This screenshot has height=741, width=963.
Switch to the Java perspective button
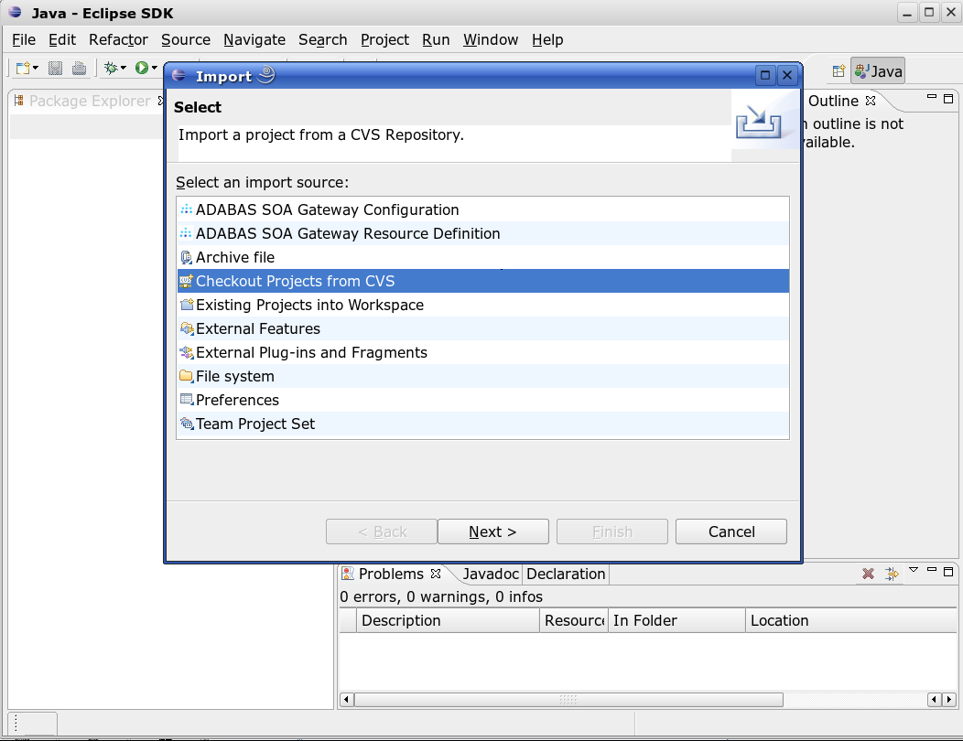[x=878, y=71]
